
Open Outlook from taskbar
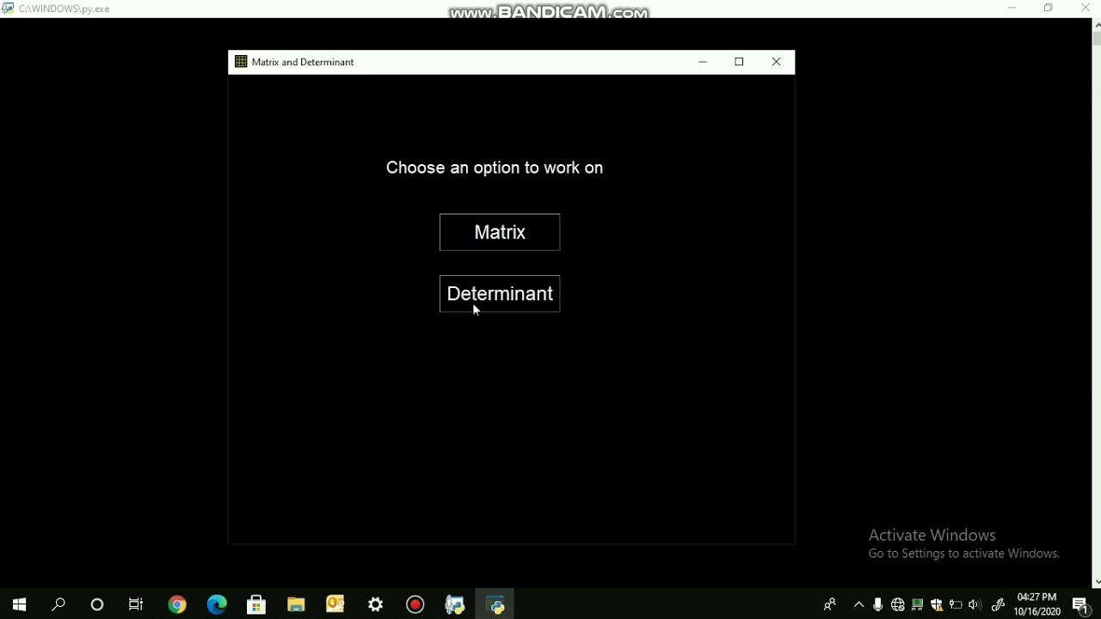(x=335, y=604)
